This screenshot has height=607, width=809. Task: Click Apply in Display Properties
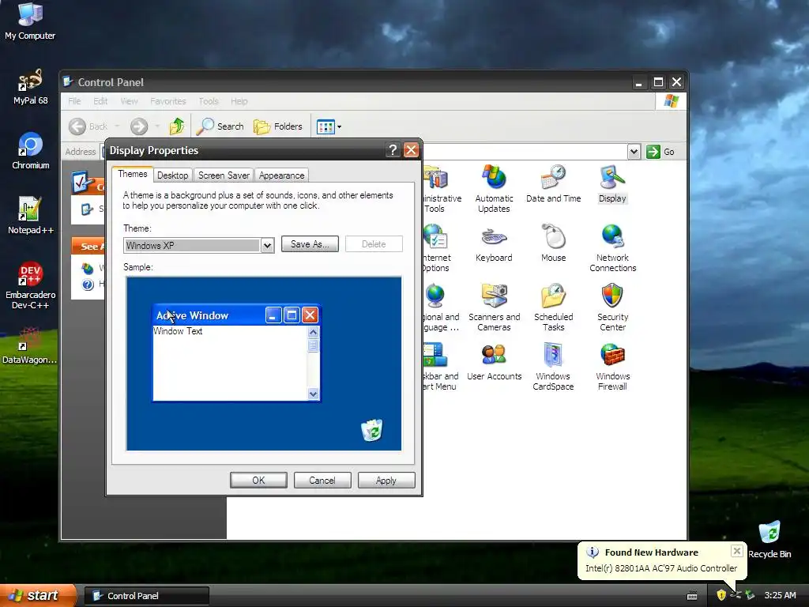[x=386, y=480]
